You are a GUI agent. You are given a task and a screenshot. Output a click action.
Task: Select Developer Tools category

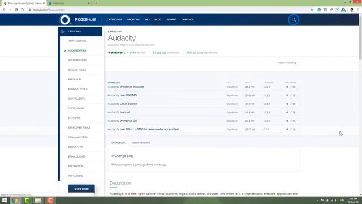[79, 127]
